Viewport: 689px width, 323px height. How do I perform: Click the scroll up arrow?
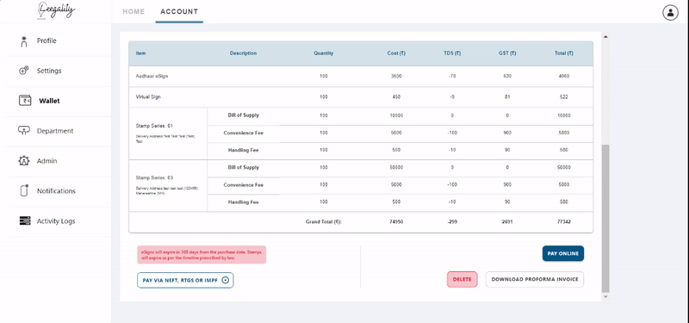click(605, 36)
